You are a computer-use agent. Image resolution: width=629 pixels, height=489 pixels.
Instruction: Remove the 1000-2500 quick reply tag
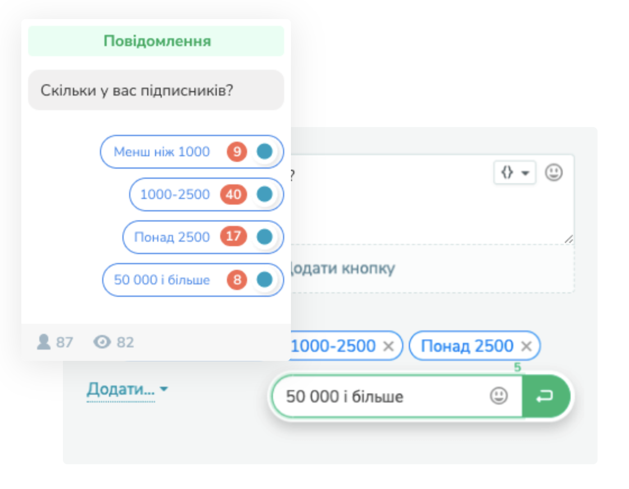click(x=388, y=346)
